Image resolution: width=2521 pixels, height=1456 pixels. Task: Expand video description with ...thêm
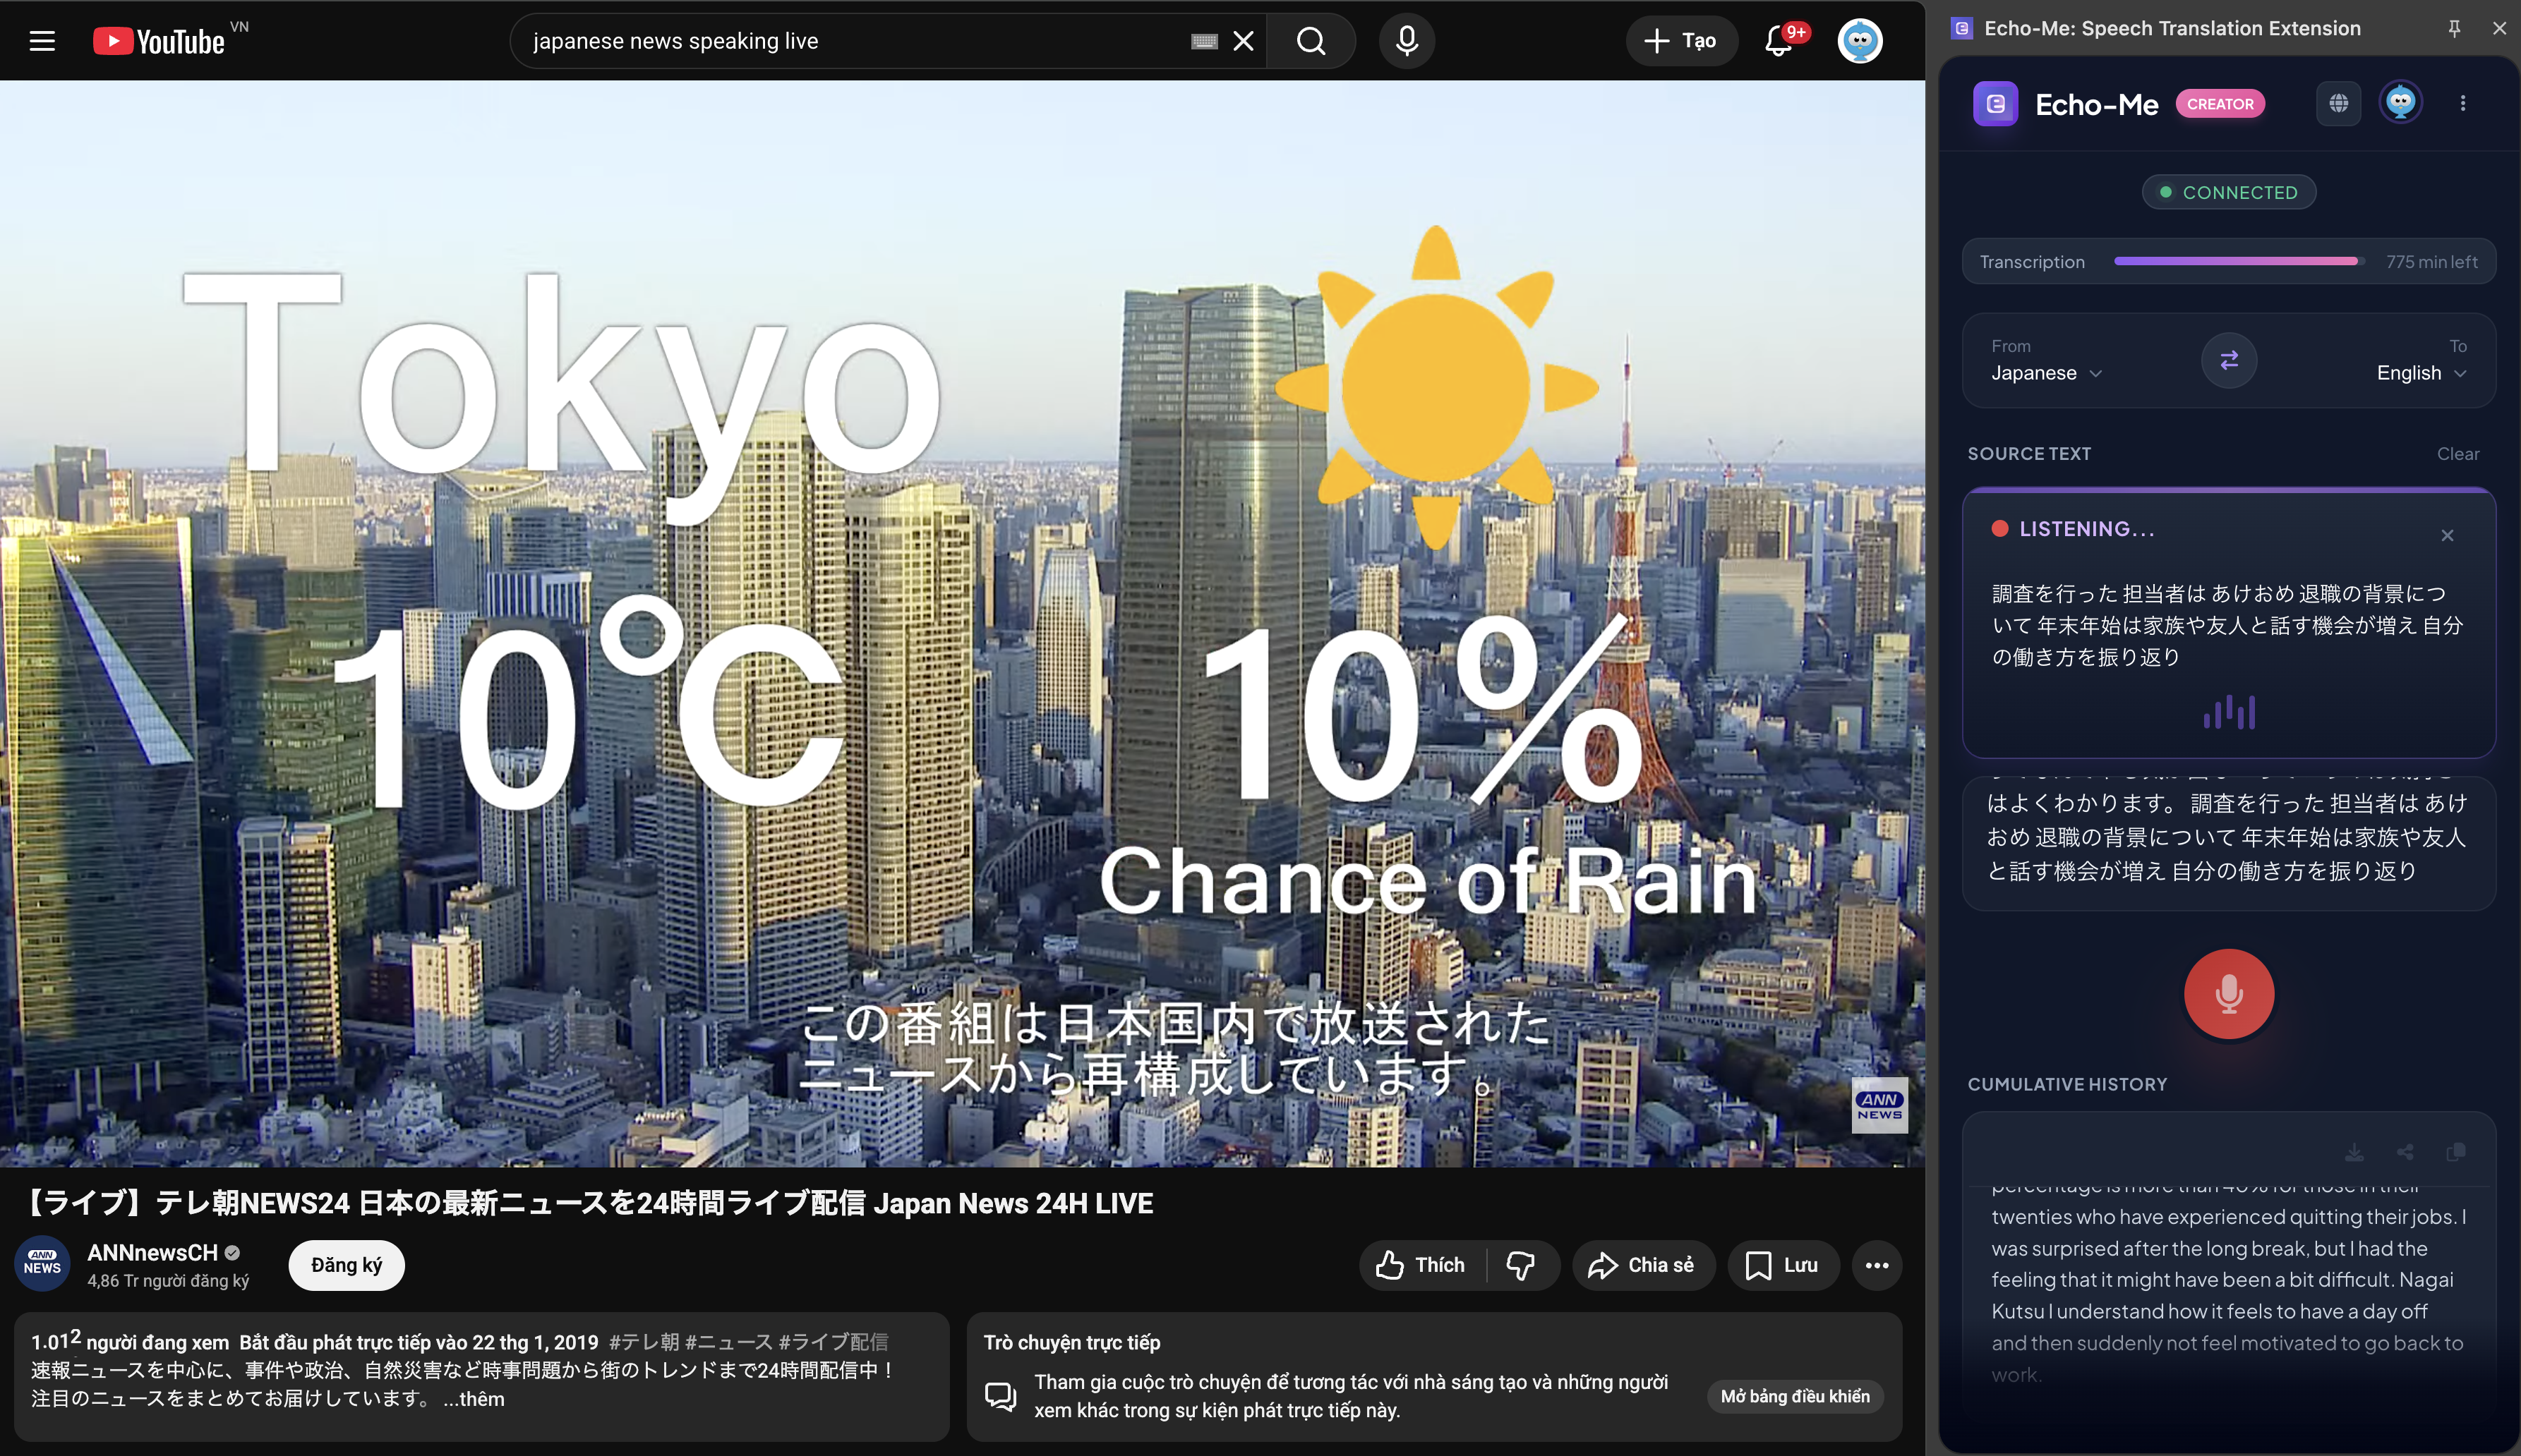(x=474, y=1399)
